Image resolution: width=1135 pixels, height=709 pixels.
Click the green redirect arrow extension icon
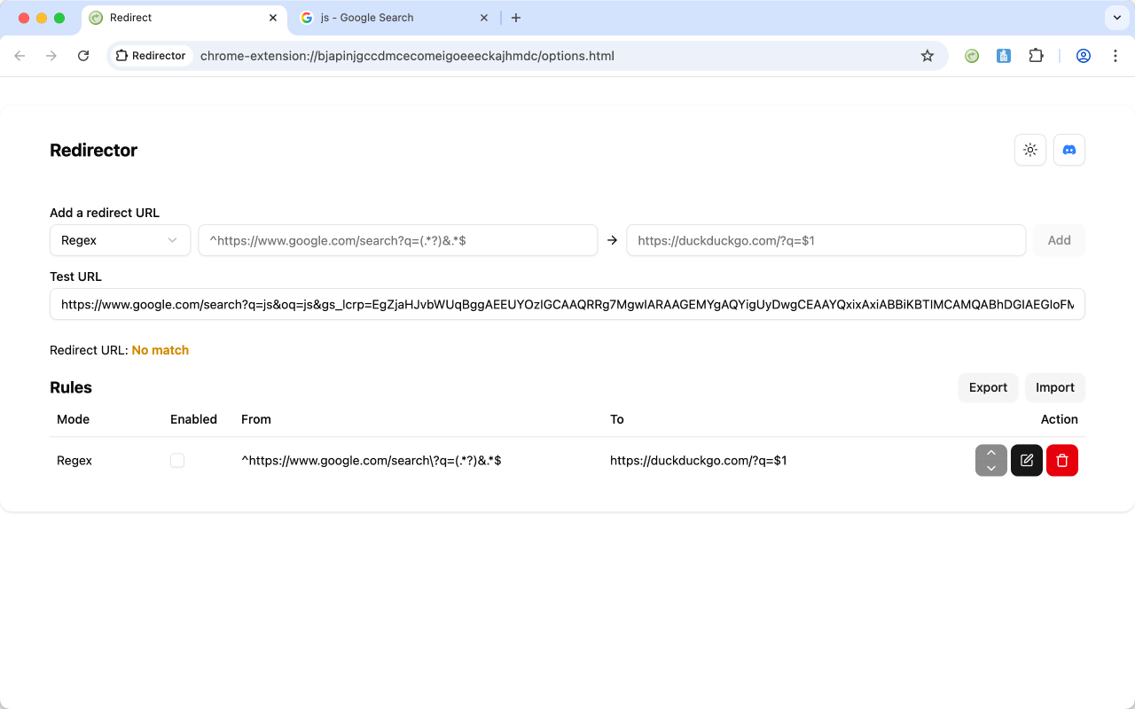[x=971, y=55]
